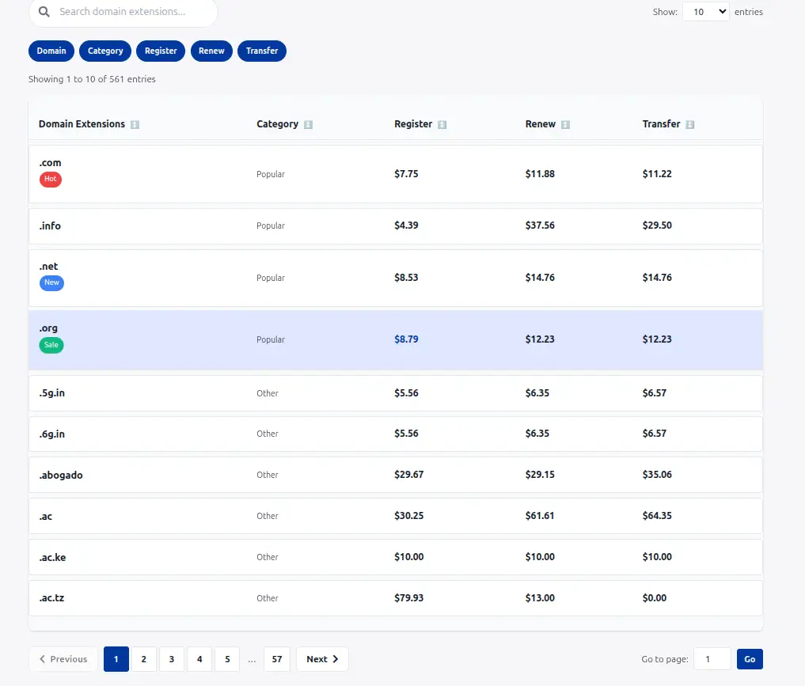Viewport: 805px width, 686px height.
Task: Sort by Renew price column icon
Action: [565, 125]
